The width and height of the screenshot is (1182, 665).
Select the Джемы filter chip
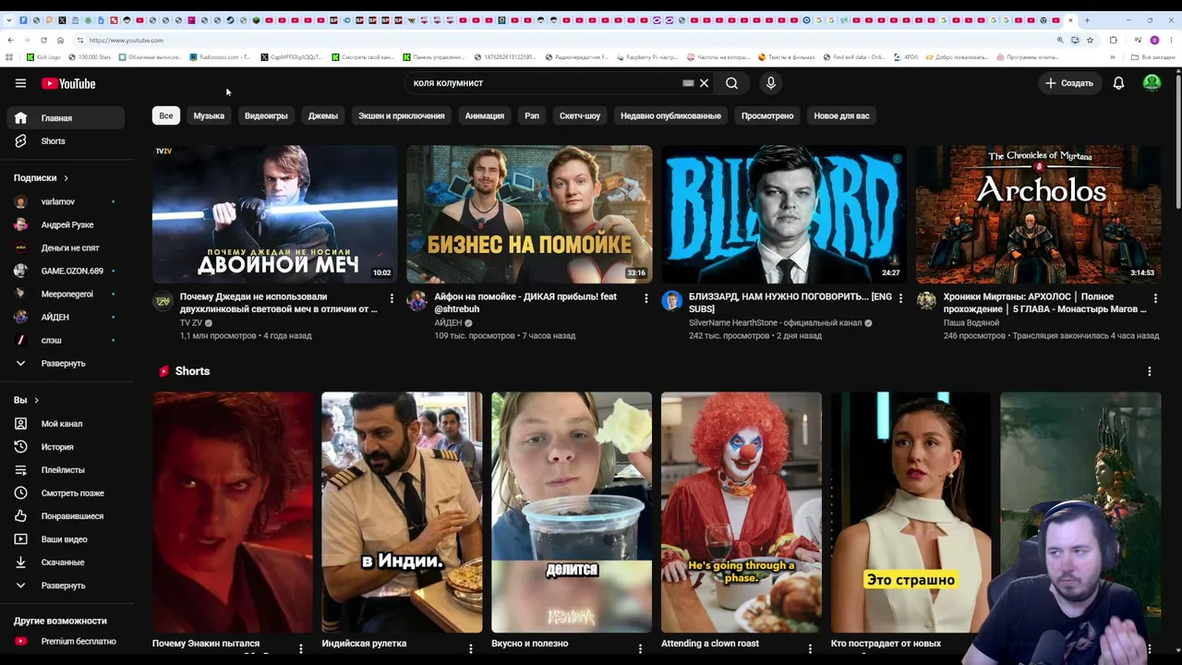(x=323, y=115)
